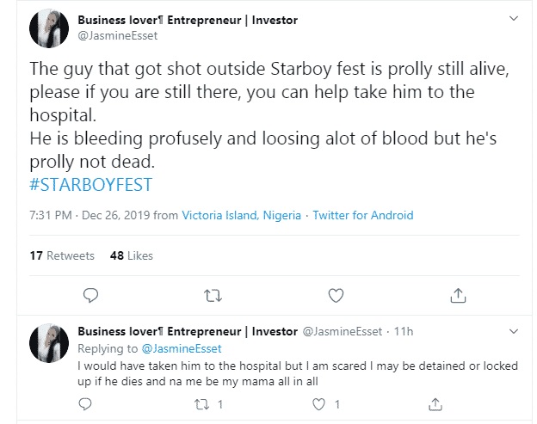This screenshot has width=537, height=424.
Task: Retweet the main Starboy fest tweet
Action: (x=213, y=295)
